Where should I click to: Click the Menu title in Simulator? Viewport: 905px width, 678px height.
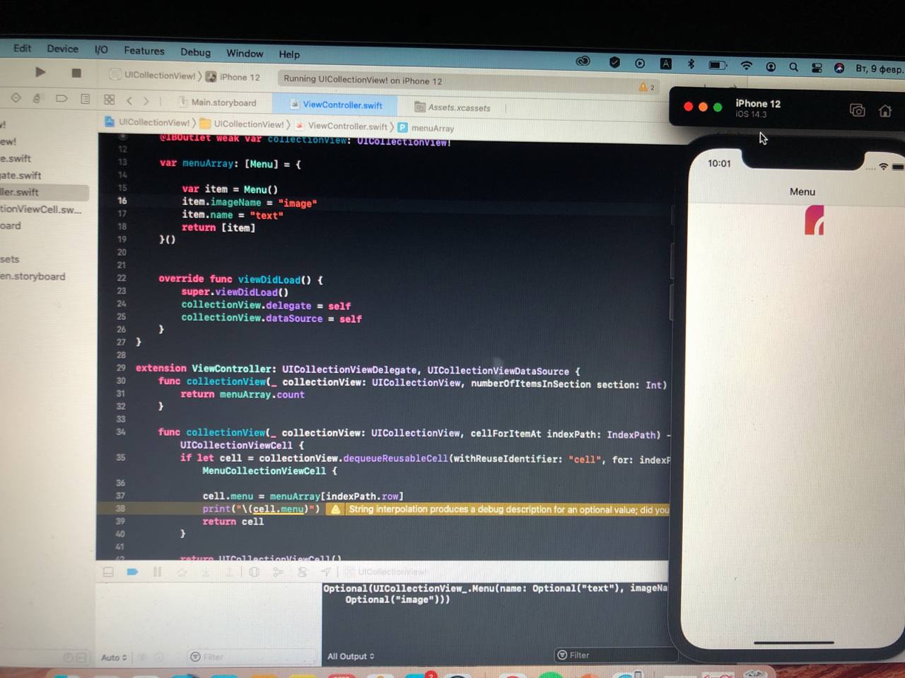tap(802, 191)
